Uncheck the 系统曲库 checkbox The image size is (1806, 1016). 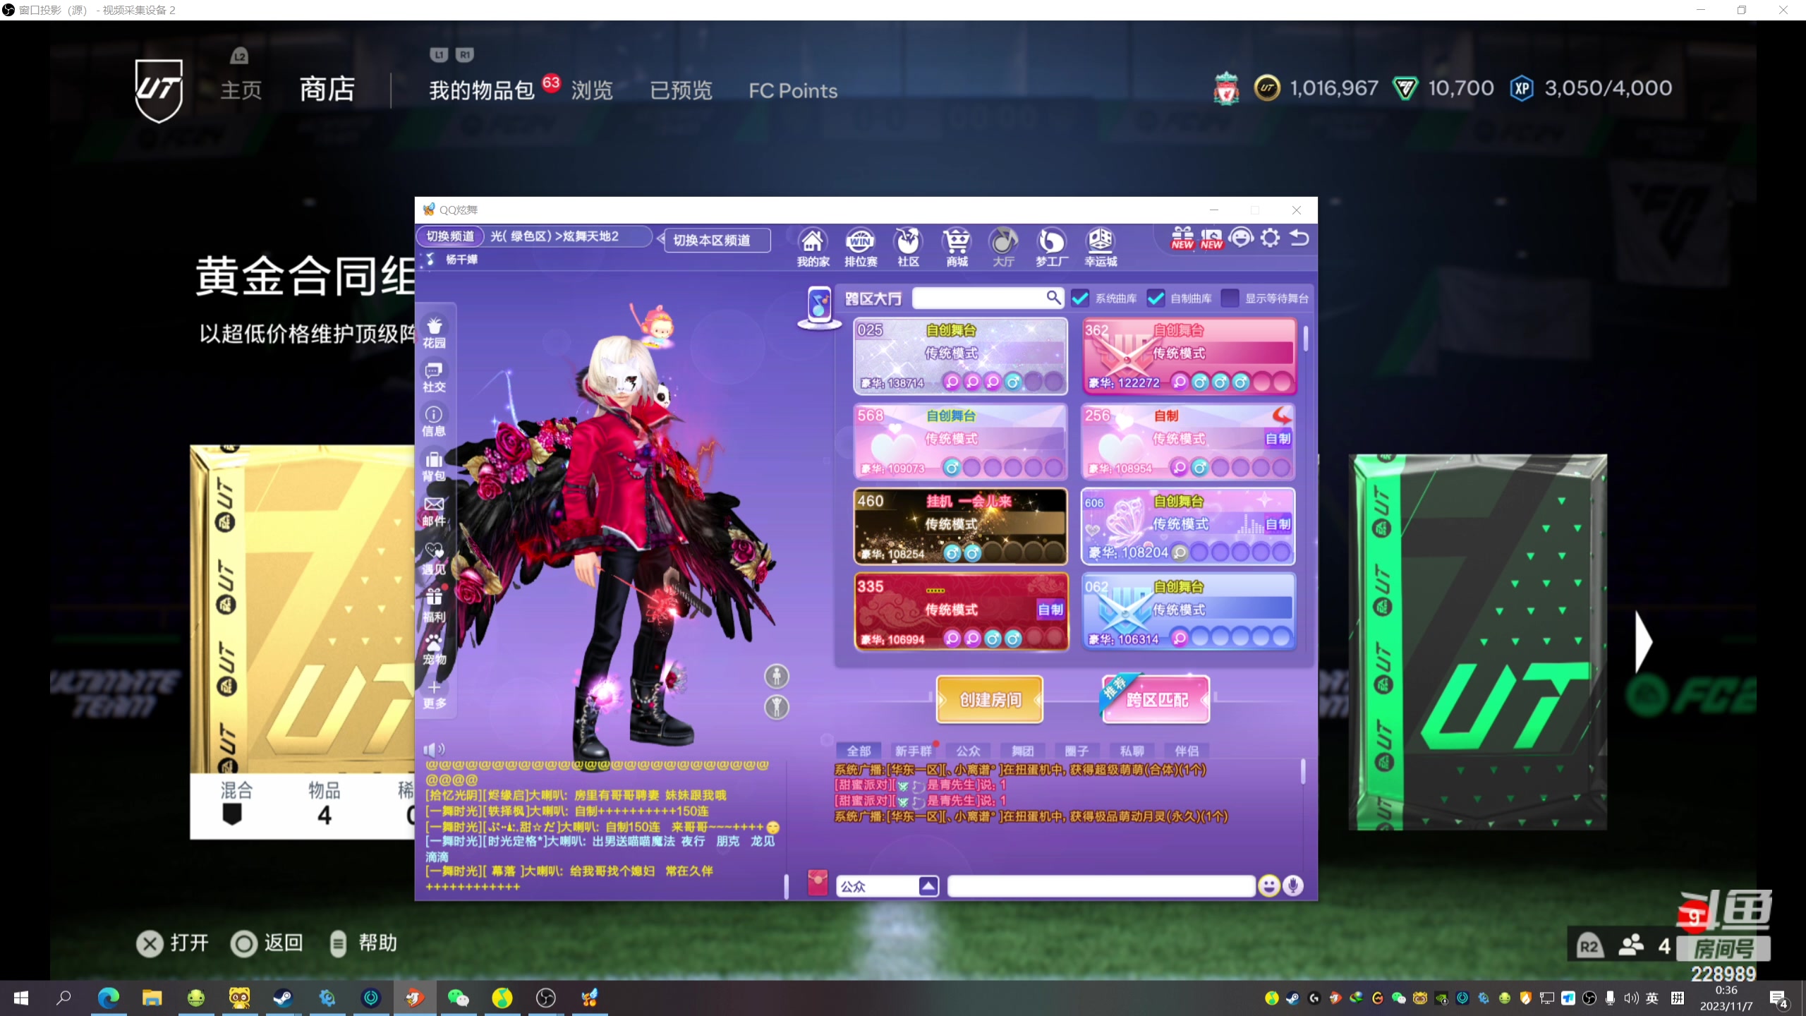pos(1080,298)
